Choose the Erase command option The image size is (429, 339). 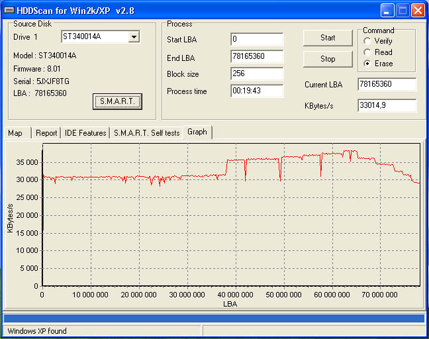coord(367,64)
